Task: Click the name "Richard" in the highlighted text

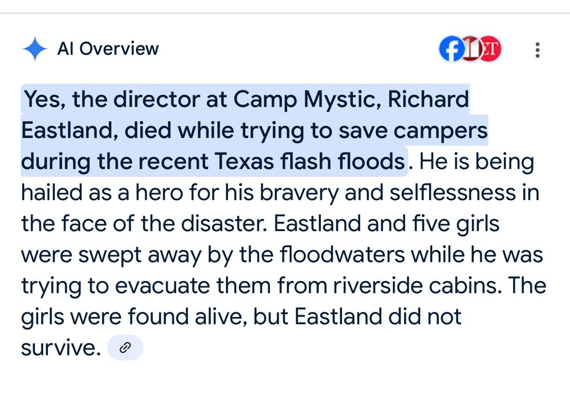Action: point(428,100)
